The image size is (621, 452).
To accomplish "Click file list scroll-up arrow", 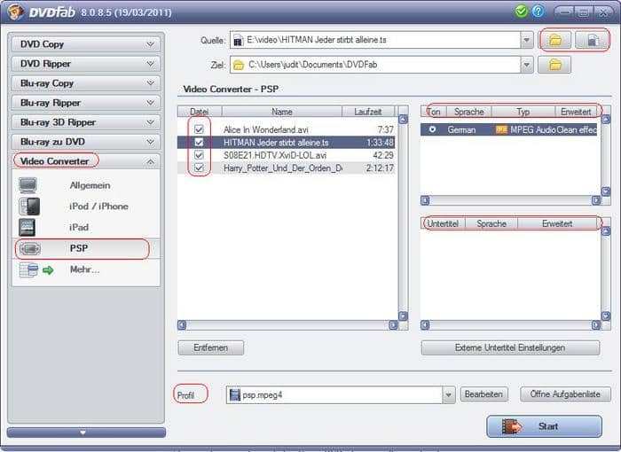I will (x=403, y=119).
